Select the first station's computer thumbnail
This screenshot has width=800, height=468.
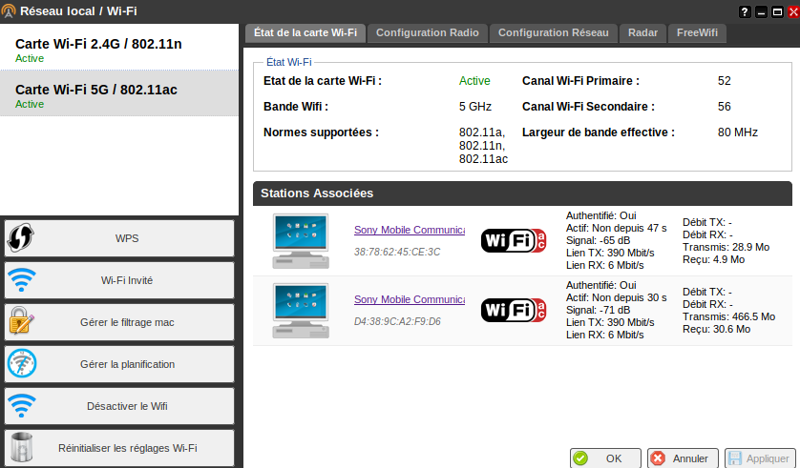(x=299, y=241)
